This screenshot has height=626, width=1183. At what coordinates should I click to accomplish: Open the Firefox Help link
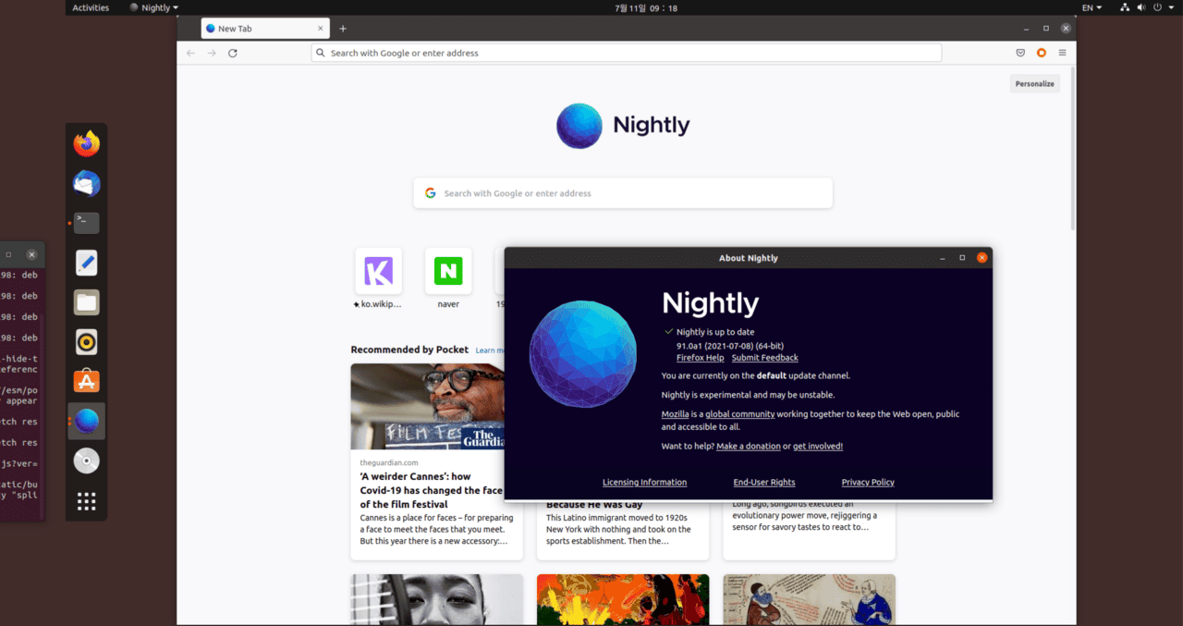[x=701, y=358]
